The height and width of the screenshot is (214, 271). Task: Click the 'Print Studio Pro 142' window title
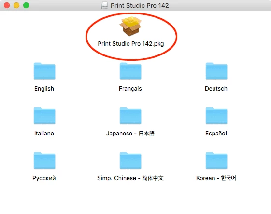pos(140,5)
